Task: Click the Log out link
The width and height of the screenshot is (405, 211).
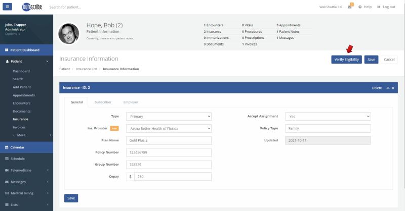Action: pos(386,7)
